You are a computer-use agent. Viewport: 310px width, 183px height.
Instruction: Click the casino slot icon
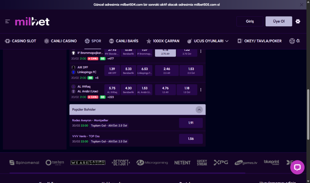click(x=8, y=41)
